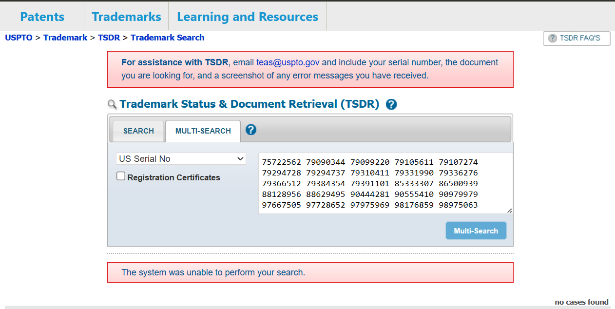This screenshot has height=309, width=615.
Task: Click the magnifying glass icon beside TSDR title
Action: tap(112, 104)
